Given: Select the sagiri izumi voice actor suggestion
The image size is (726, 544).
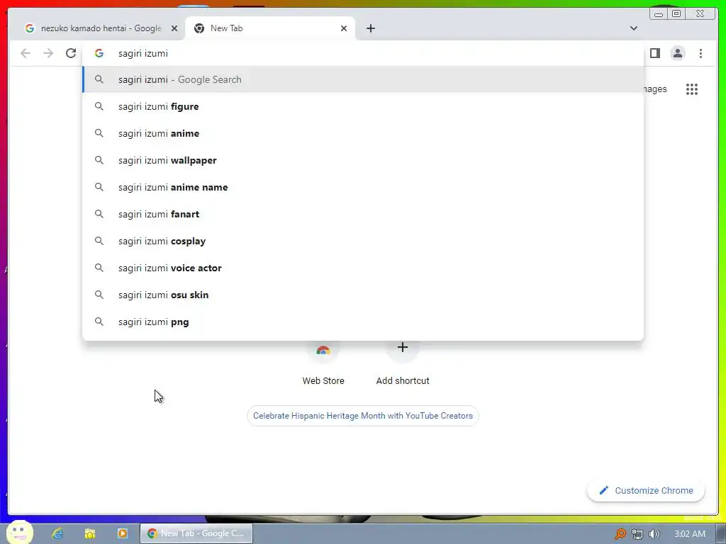Looking at the screenshot, I should 363,268.
